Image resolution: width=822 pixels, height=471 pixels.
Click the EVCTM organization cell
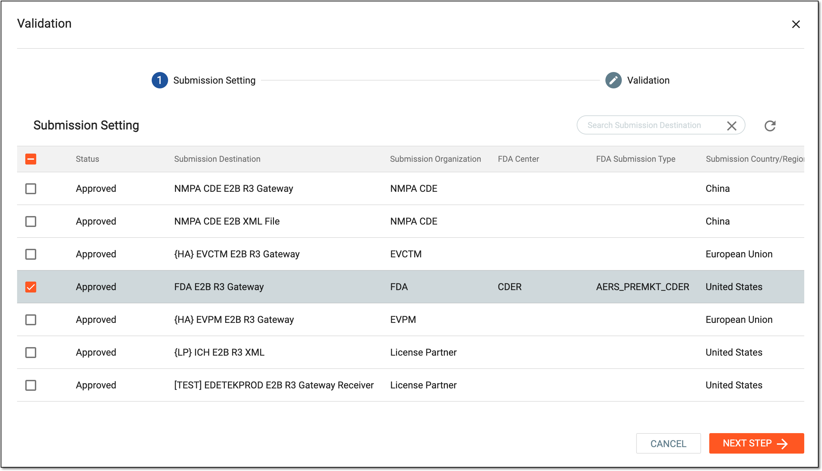pyautogui.click(x=406, y=254)
